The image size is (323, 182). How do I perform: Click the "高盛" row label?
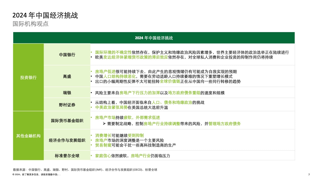point(67,76)
